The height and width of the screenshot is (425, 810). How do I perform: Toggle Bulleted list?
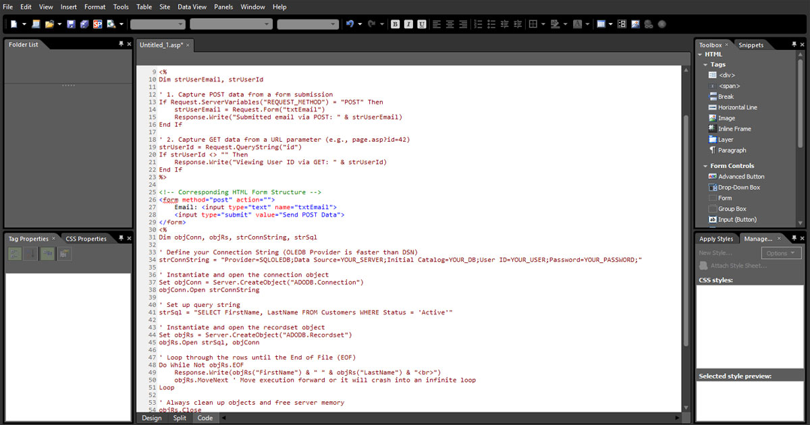click(491, 24)
